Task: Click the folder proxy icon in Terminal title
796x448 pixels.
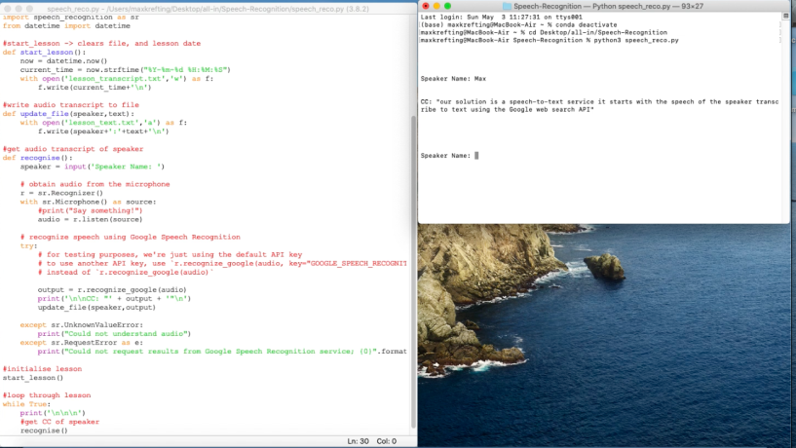Action: pyautogui.click(x=507, y=6)
